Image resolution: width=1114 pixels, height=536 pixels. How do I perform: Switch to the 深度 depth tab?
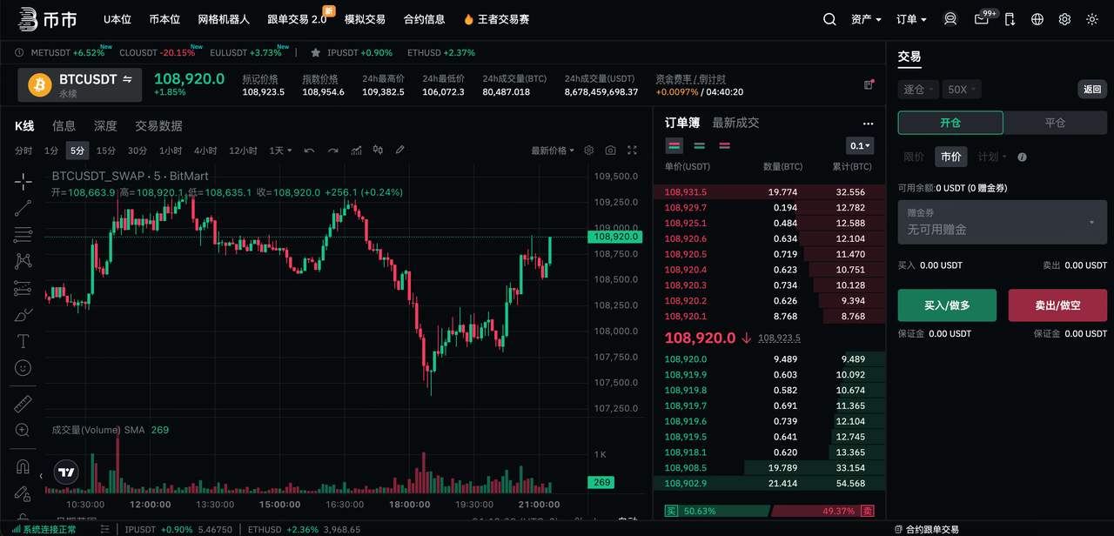[105, 126]
